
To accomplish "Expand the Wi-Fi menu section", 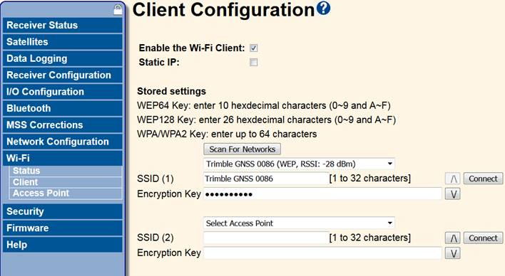I will pyautogui.click(x=63, y=158).
